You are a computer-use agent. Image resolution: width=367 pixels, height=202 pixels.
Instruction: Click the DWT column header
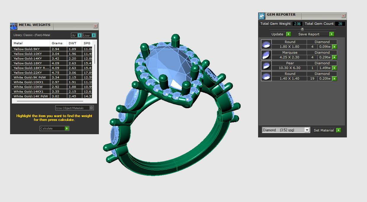point(75,43)
